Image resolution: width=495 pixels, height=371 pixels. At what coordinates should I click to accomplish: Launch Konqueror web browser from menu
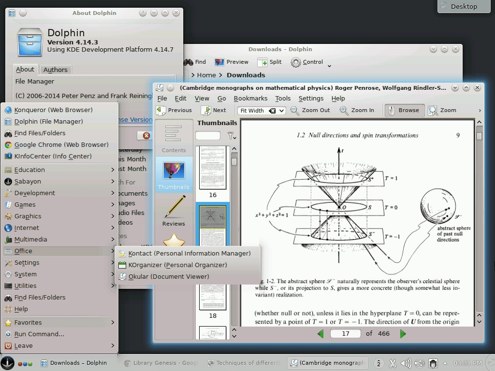pyautogui.click(x=59, y=110)
